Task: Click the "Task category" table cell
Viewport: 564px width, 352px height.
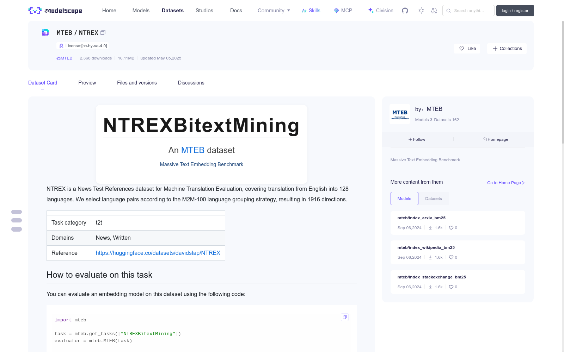Action: point(69,223)
